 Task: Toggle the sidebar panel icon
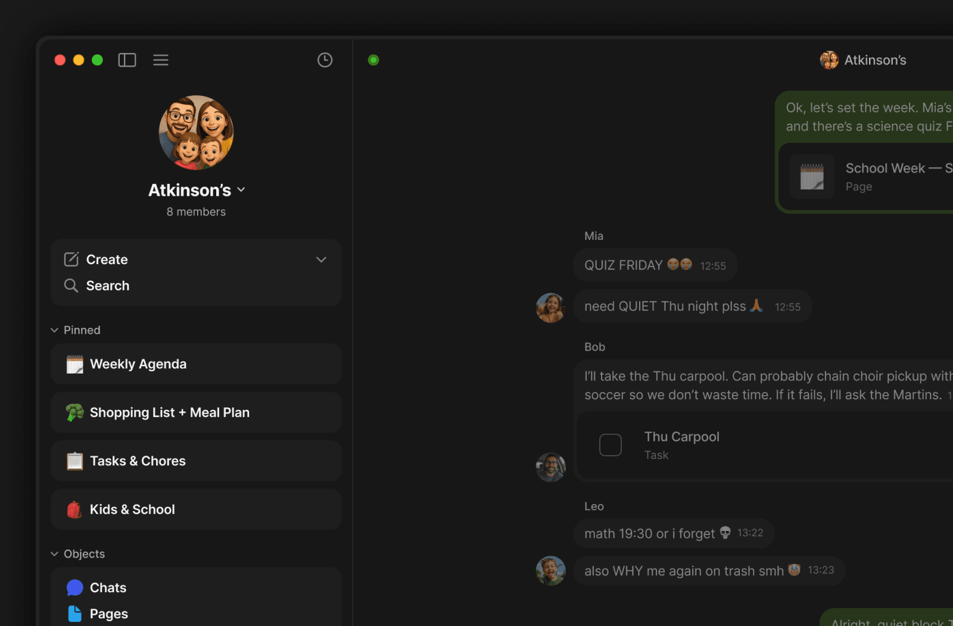pos(127,60)
